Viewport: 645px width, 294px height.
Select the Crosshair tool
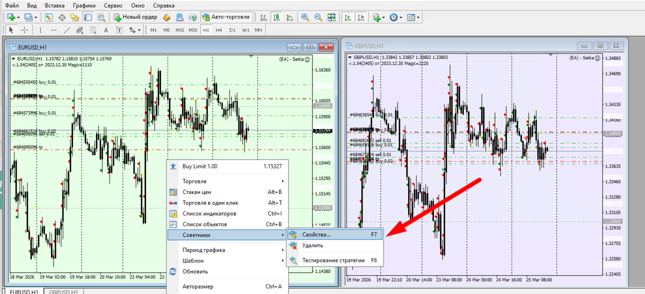click(24, 30)
